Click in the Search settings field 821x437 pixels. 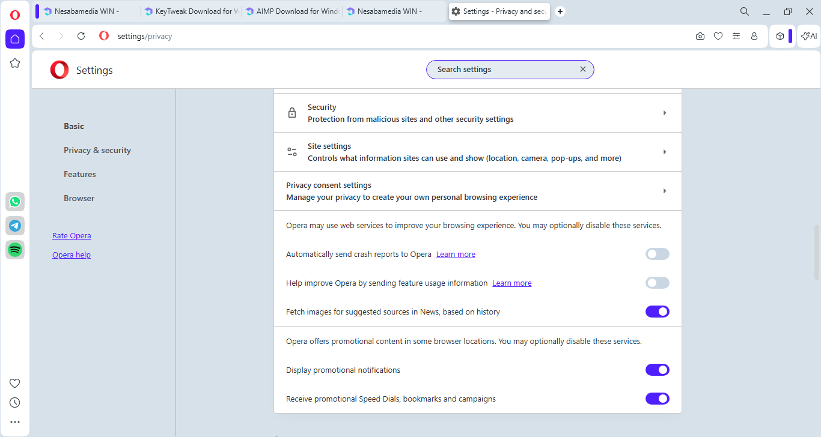coord(505,70)
